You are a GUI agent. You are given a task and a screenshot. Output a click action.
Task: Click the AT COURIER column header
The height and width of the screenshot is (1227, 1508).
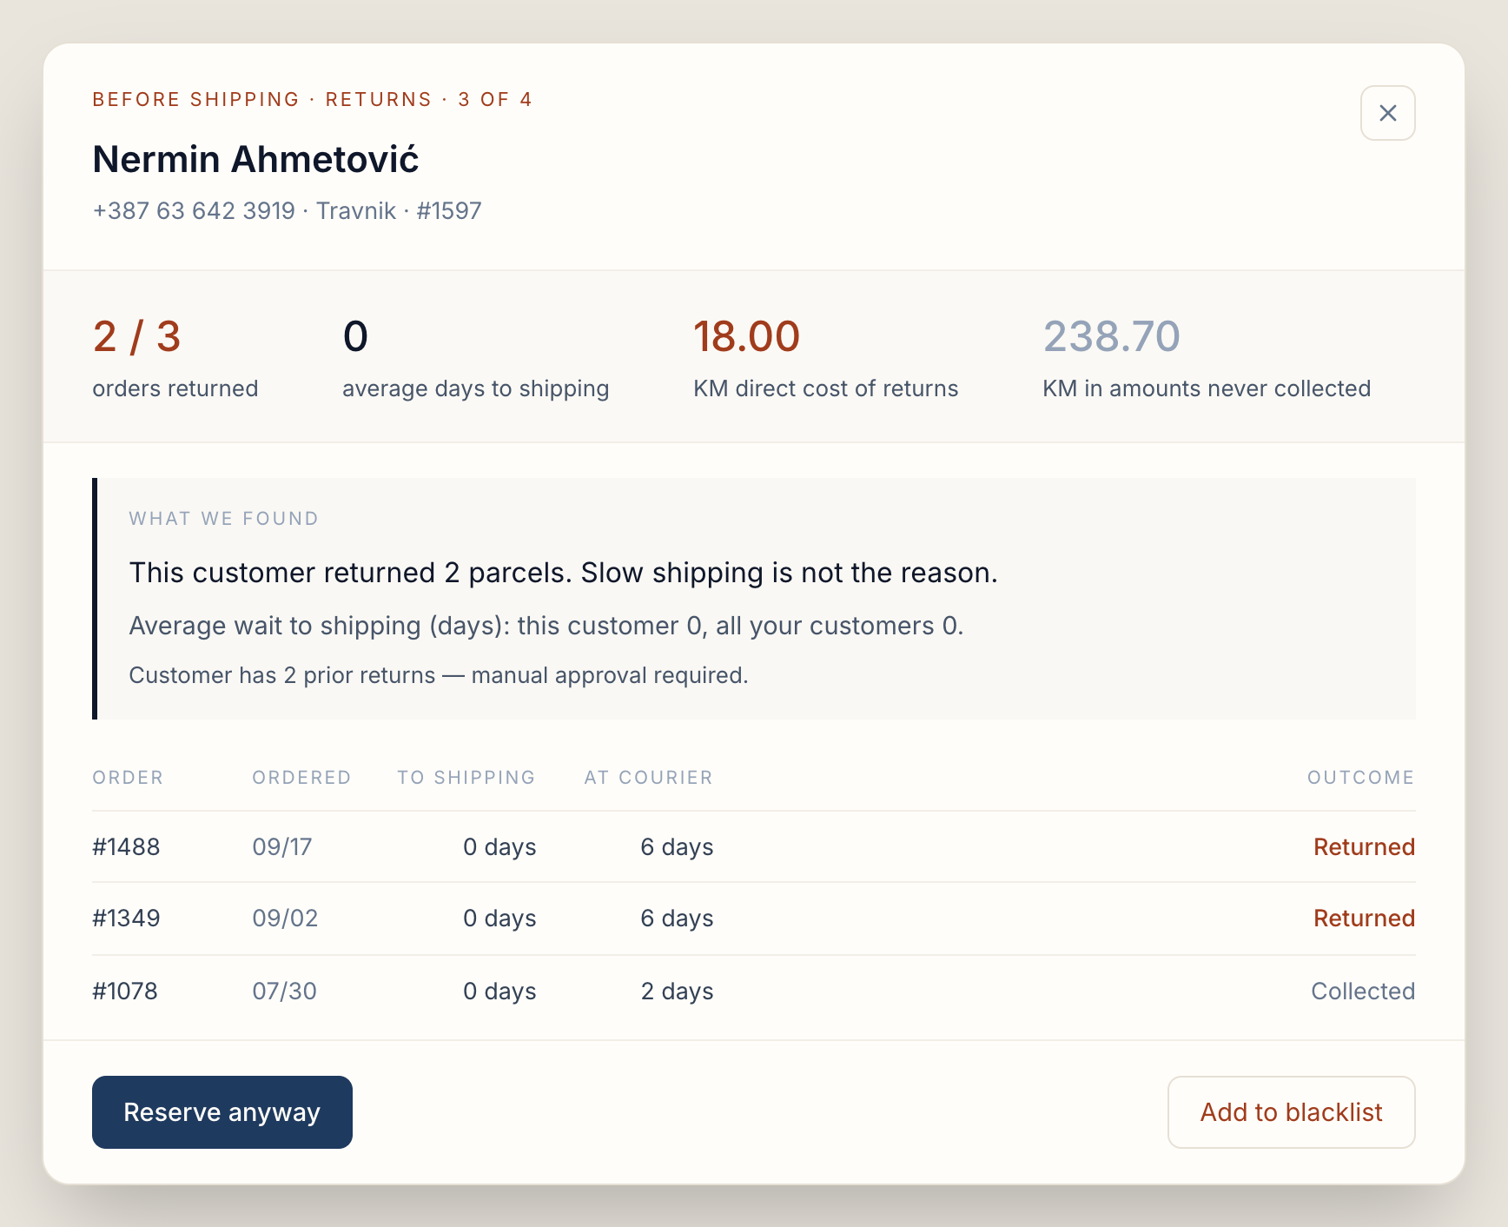point(648,778)
